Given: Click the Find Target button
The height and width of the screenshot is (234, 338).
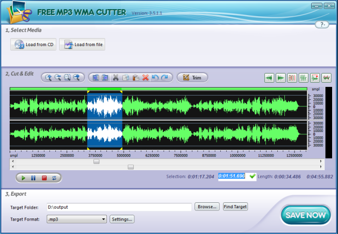Looking at the screenshot, I should (x=235, y=207).
